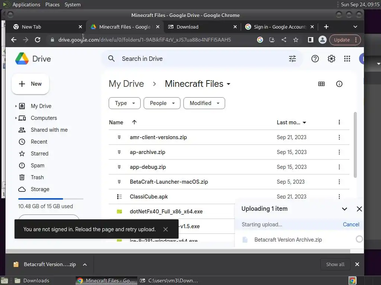Show folder details info icon
381x285 pixels.
[x=339, y=84]
